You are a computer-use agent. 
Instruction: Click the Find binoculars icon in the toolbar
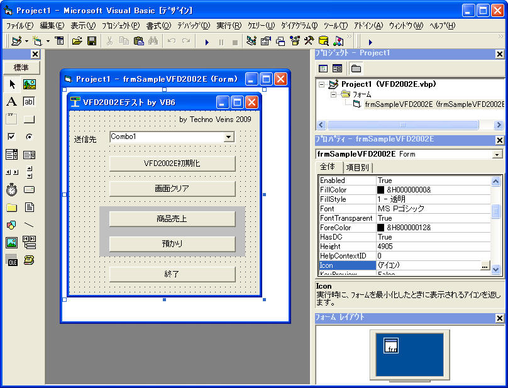tap(153, 41)
